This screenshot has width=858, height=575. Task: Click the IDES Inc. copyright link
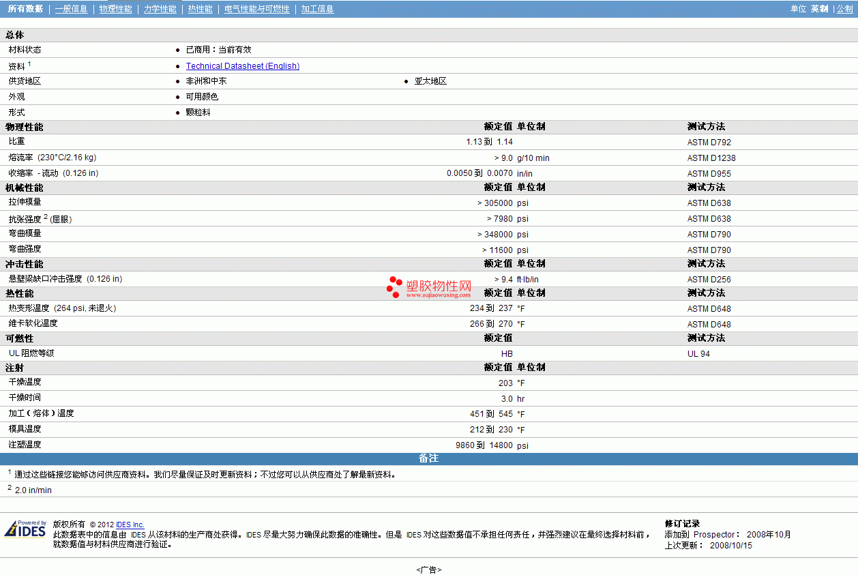coord(130,525)
